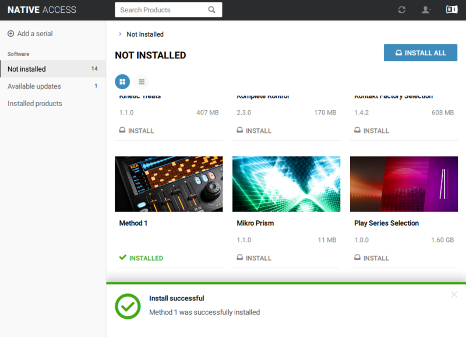Install Kinetic Treats 1.1.0
Image resolution: width=466 pixels, height=337 pixels.
(x=136, y=131)
